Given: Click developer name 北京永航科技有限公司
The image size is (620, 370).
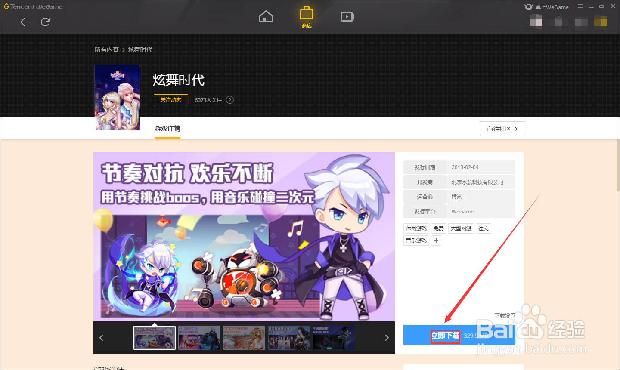Looking at the screenshot, I should (x=477, y=182).
